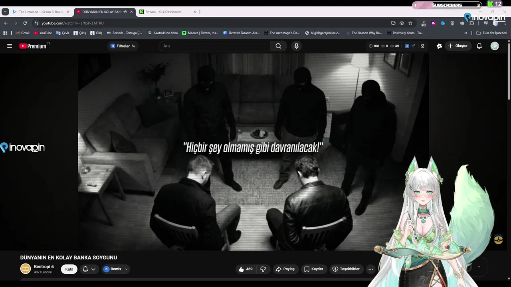Submit search with the magnifier button

(278, 46)
